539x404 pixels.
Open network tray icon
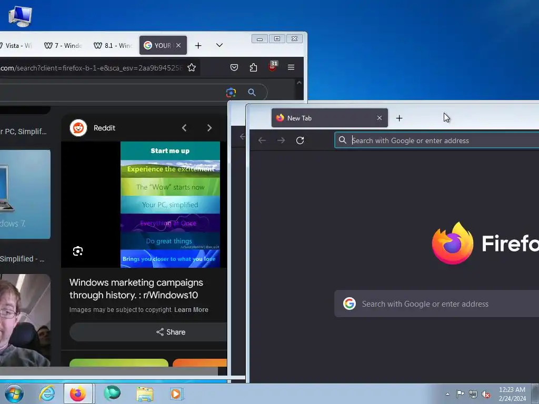click(x=473, y=394)
